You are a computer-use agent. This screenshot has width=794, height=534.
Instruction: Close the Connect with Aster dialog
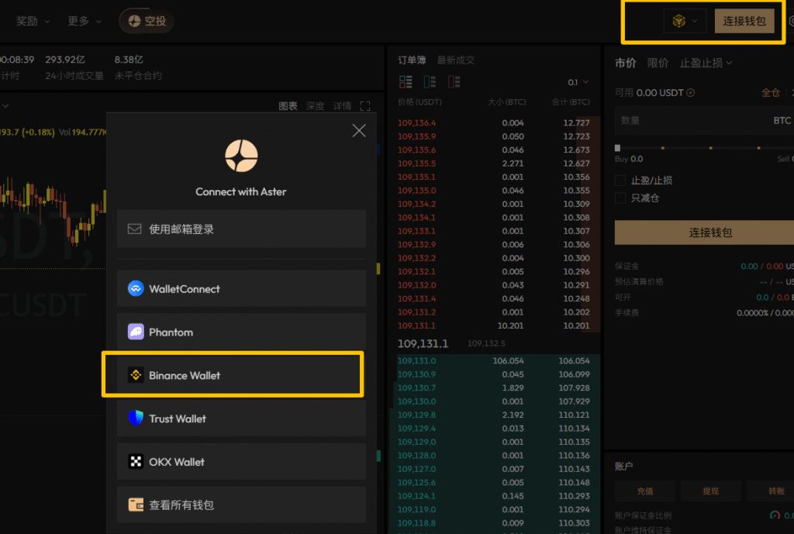358,131
